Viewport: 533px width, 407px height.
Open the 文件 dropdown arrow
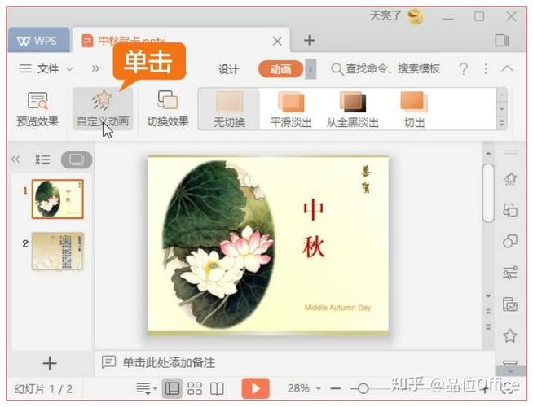[x=69, y=69]
